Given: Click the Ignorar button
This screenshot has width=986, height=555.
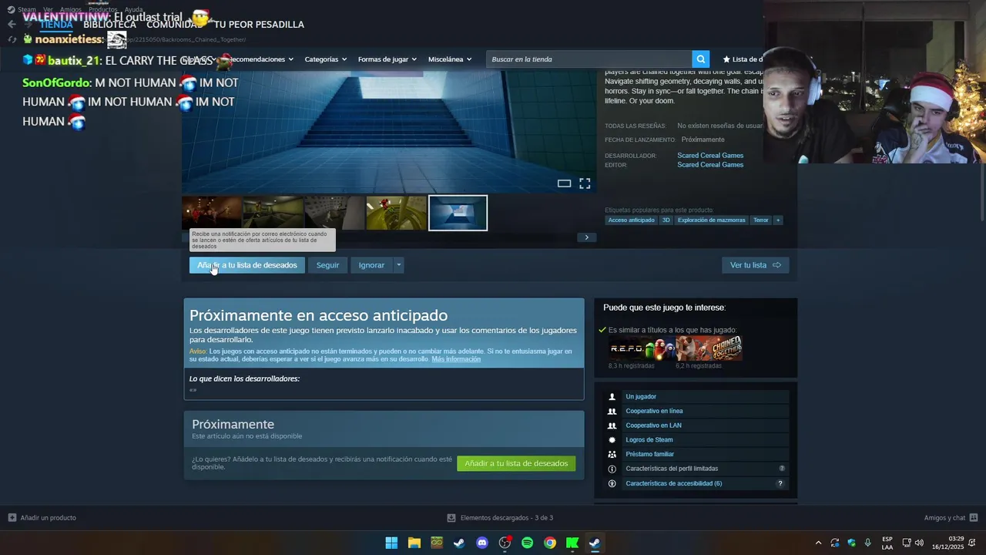Looking at the screenshot, I should click(x=371, y=265).
